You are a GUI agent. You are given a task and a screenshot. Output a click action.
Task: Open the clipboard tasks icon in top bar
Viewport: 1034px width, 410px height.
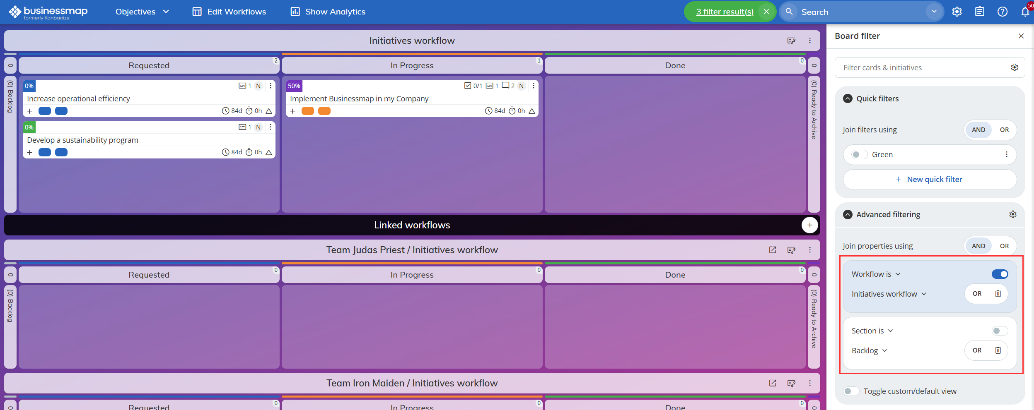coord(979,12)
